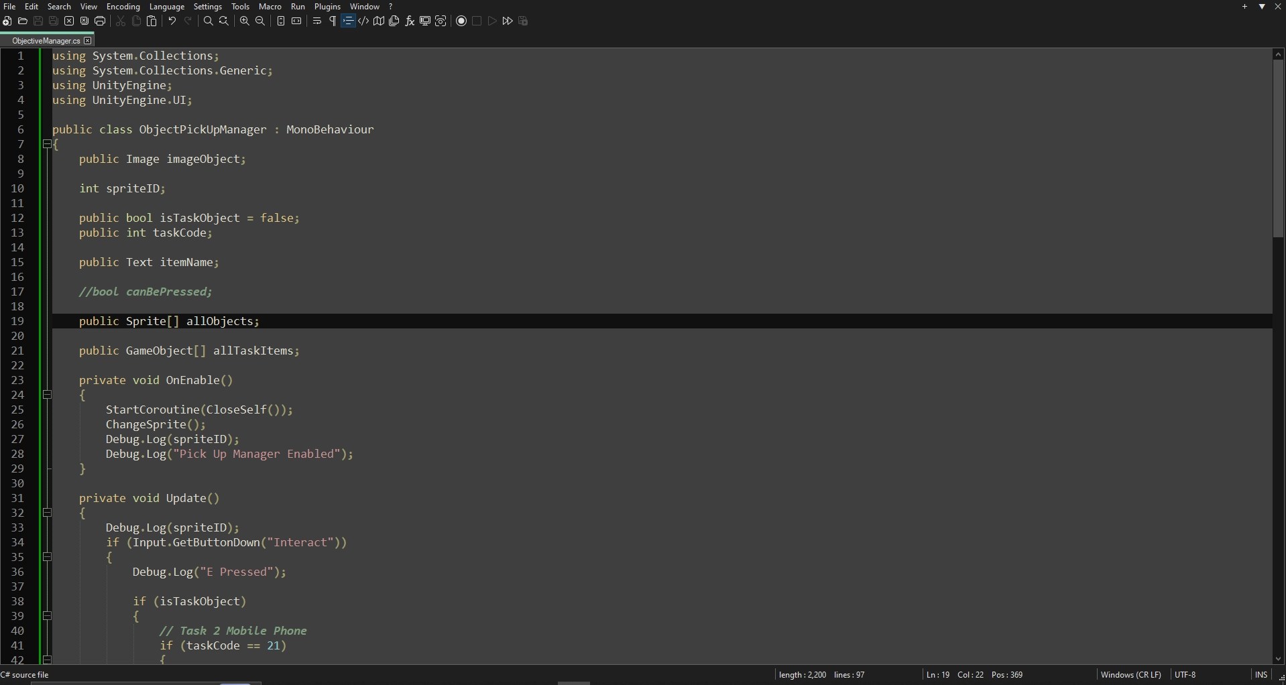1286x685 pixels.
Task: Click the Replace toolbar icon
Action: [x=224, y=21]
